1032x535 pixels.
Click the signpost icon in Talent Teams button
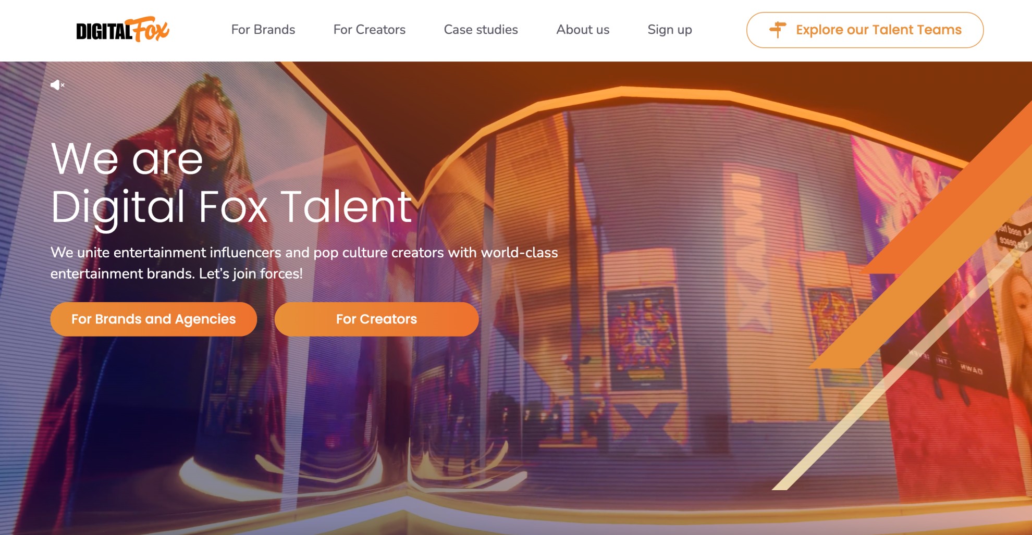(778, 30)
